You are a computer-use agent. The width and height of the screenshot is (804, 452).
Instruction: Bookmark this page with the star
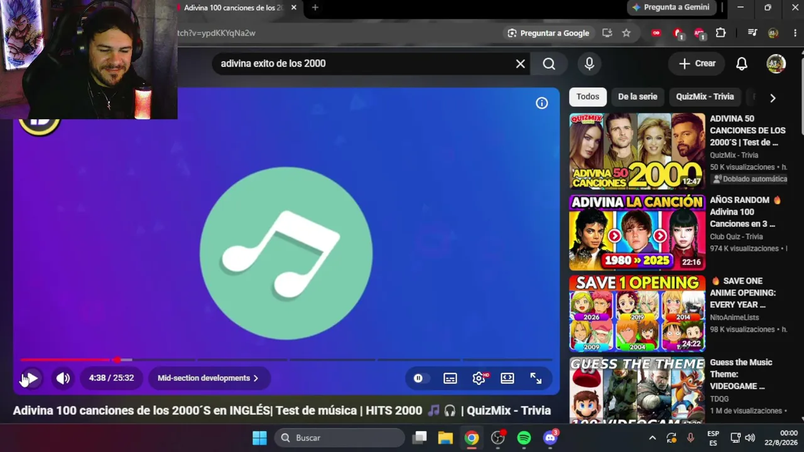click(x=626, y=33)
